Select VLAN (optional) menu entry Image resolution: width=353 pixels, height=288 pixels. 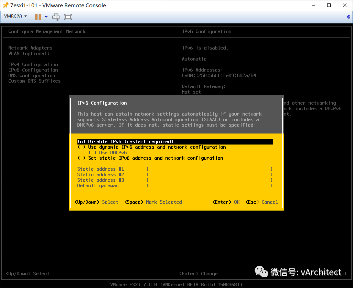coord(29,53)
